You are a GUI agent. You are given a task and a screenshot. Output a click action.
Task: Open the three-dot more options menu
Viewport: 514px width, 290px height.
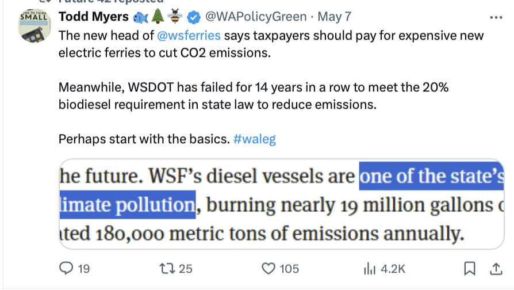495,17
